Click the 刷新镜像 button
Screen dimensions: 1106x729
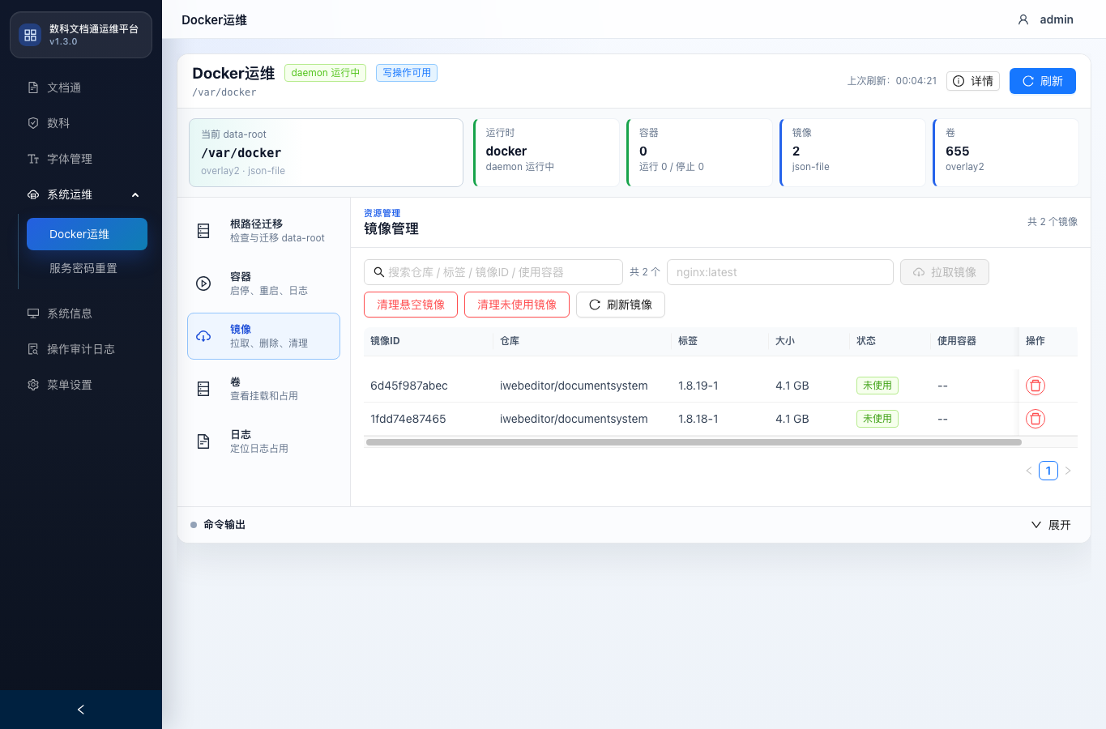point(621,305)
